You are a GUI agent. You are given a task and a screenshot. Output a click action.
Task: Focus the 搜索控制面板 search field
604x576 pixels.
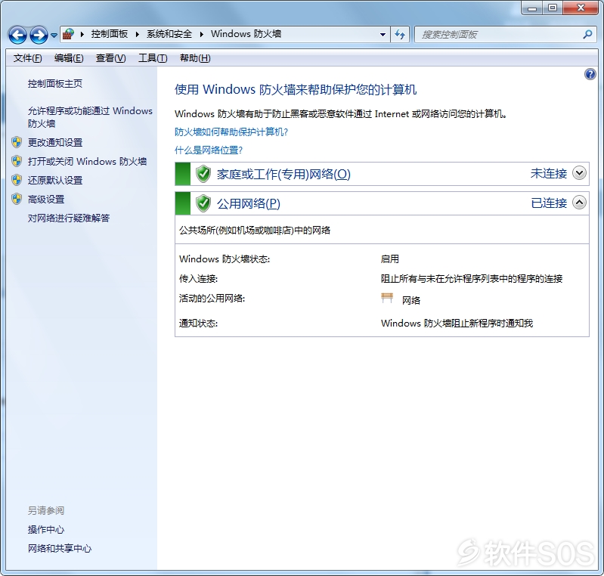(x=506, y=35)
